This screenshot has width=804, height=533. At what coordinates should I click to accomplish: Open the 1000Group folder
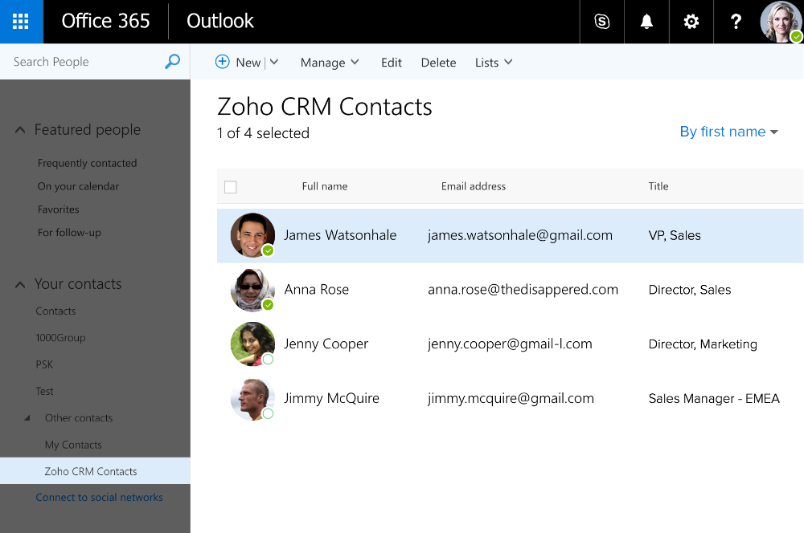click(x=60, y=337)
